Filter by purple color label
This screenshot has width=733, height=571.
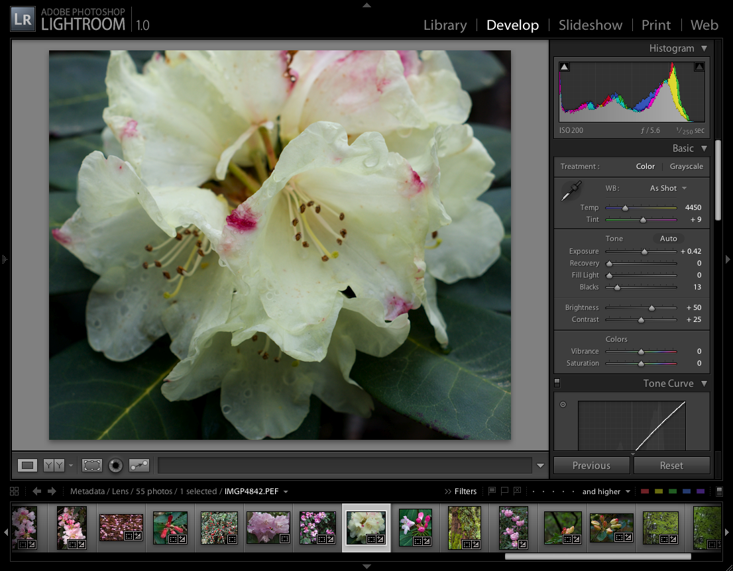coord(701,492)
